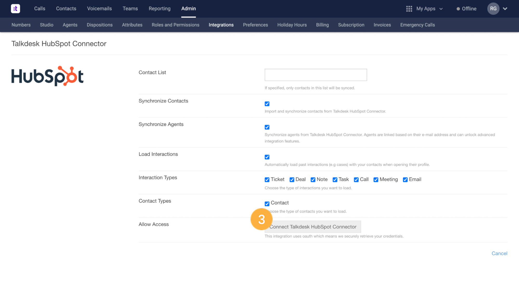Uncheck Synchronize Contacts checkbox
Screen dimensions: 519x295
pos(267,104)
